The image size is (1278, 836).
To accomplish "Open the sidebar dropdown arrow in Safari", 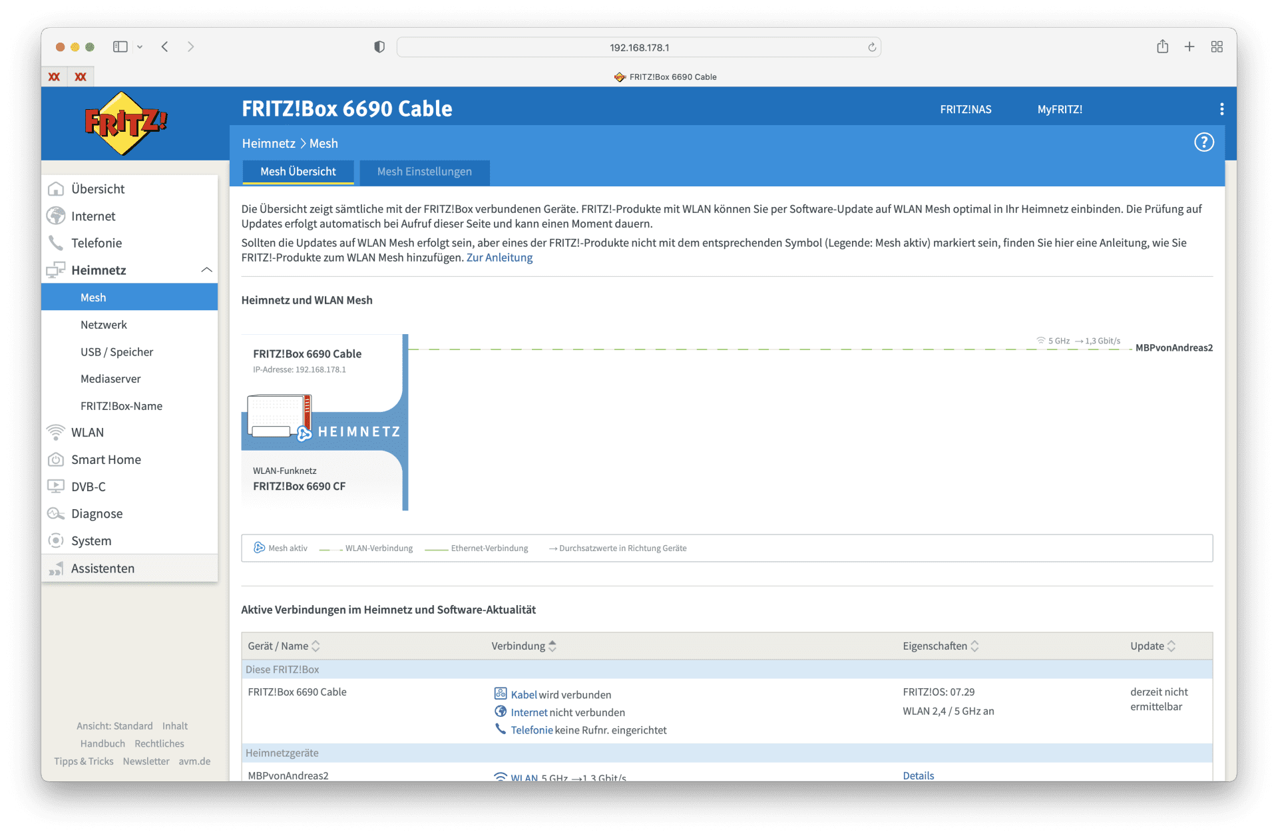I will pos(140,47).
